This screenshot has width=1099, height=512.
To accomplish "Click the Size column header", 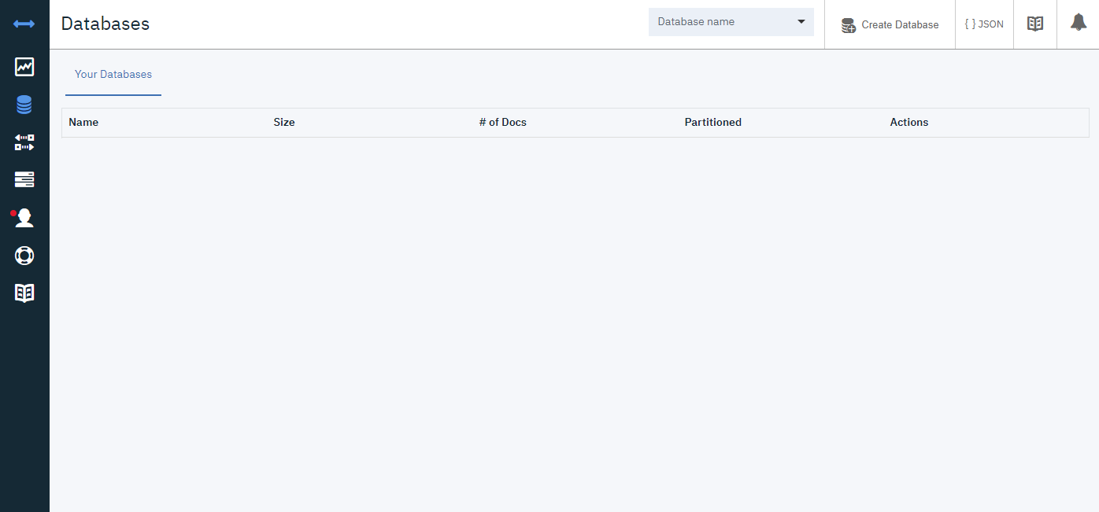I will click(284, 123).
